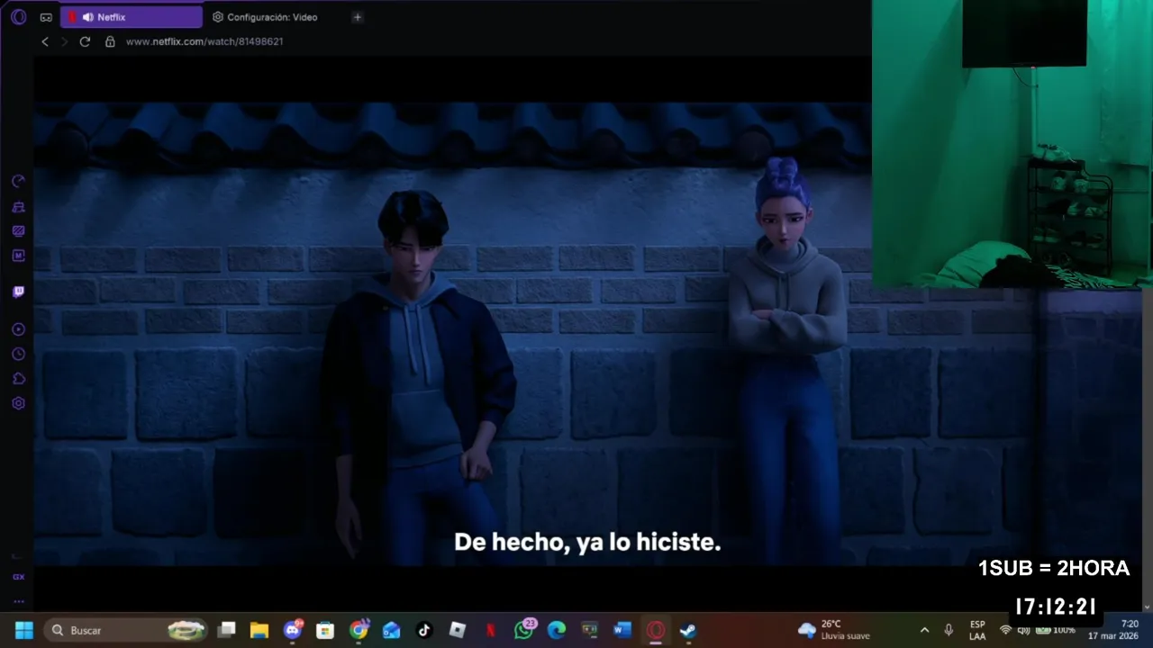Open volume speaker tray icon
The width and height of the screenshot is (1153, 648).
tap(1023, 630)
